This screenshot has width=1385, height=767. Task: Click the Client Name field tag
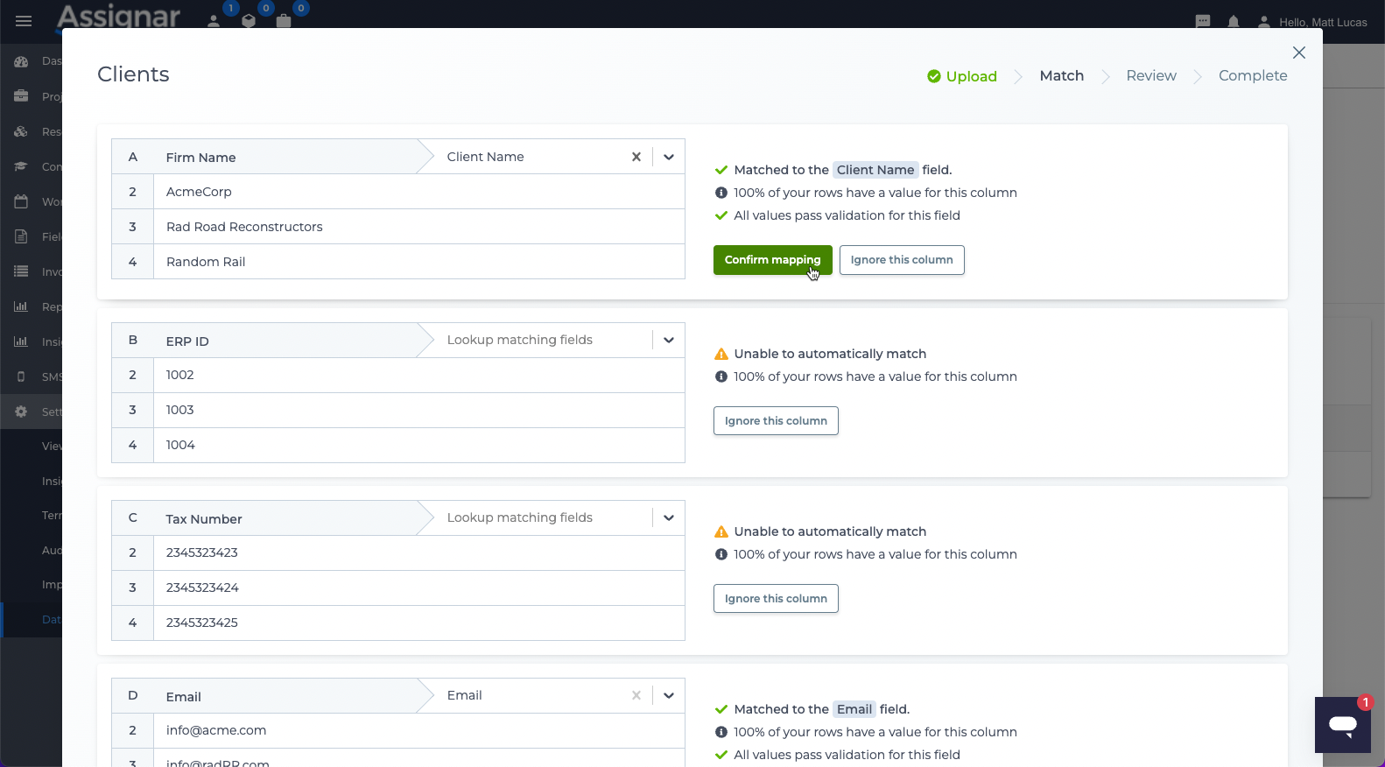point(875,170)
